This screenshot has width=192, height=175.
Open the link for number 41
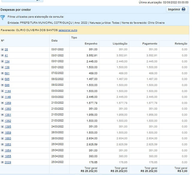6,55
